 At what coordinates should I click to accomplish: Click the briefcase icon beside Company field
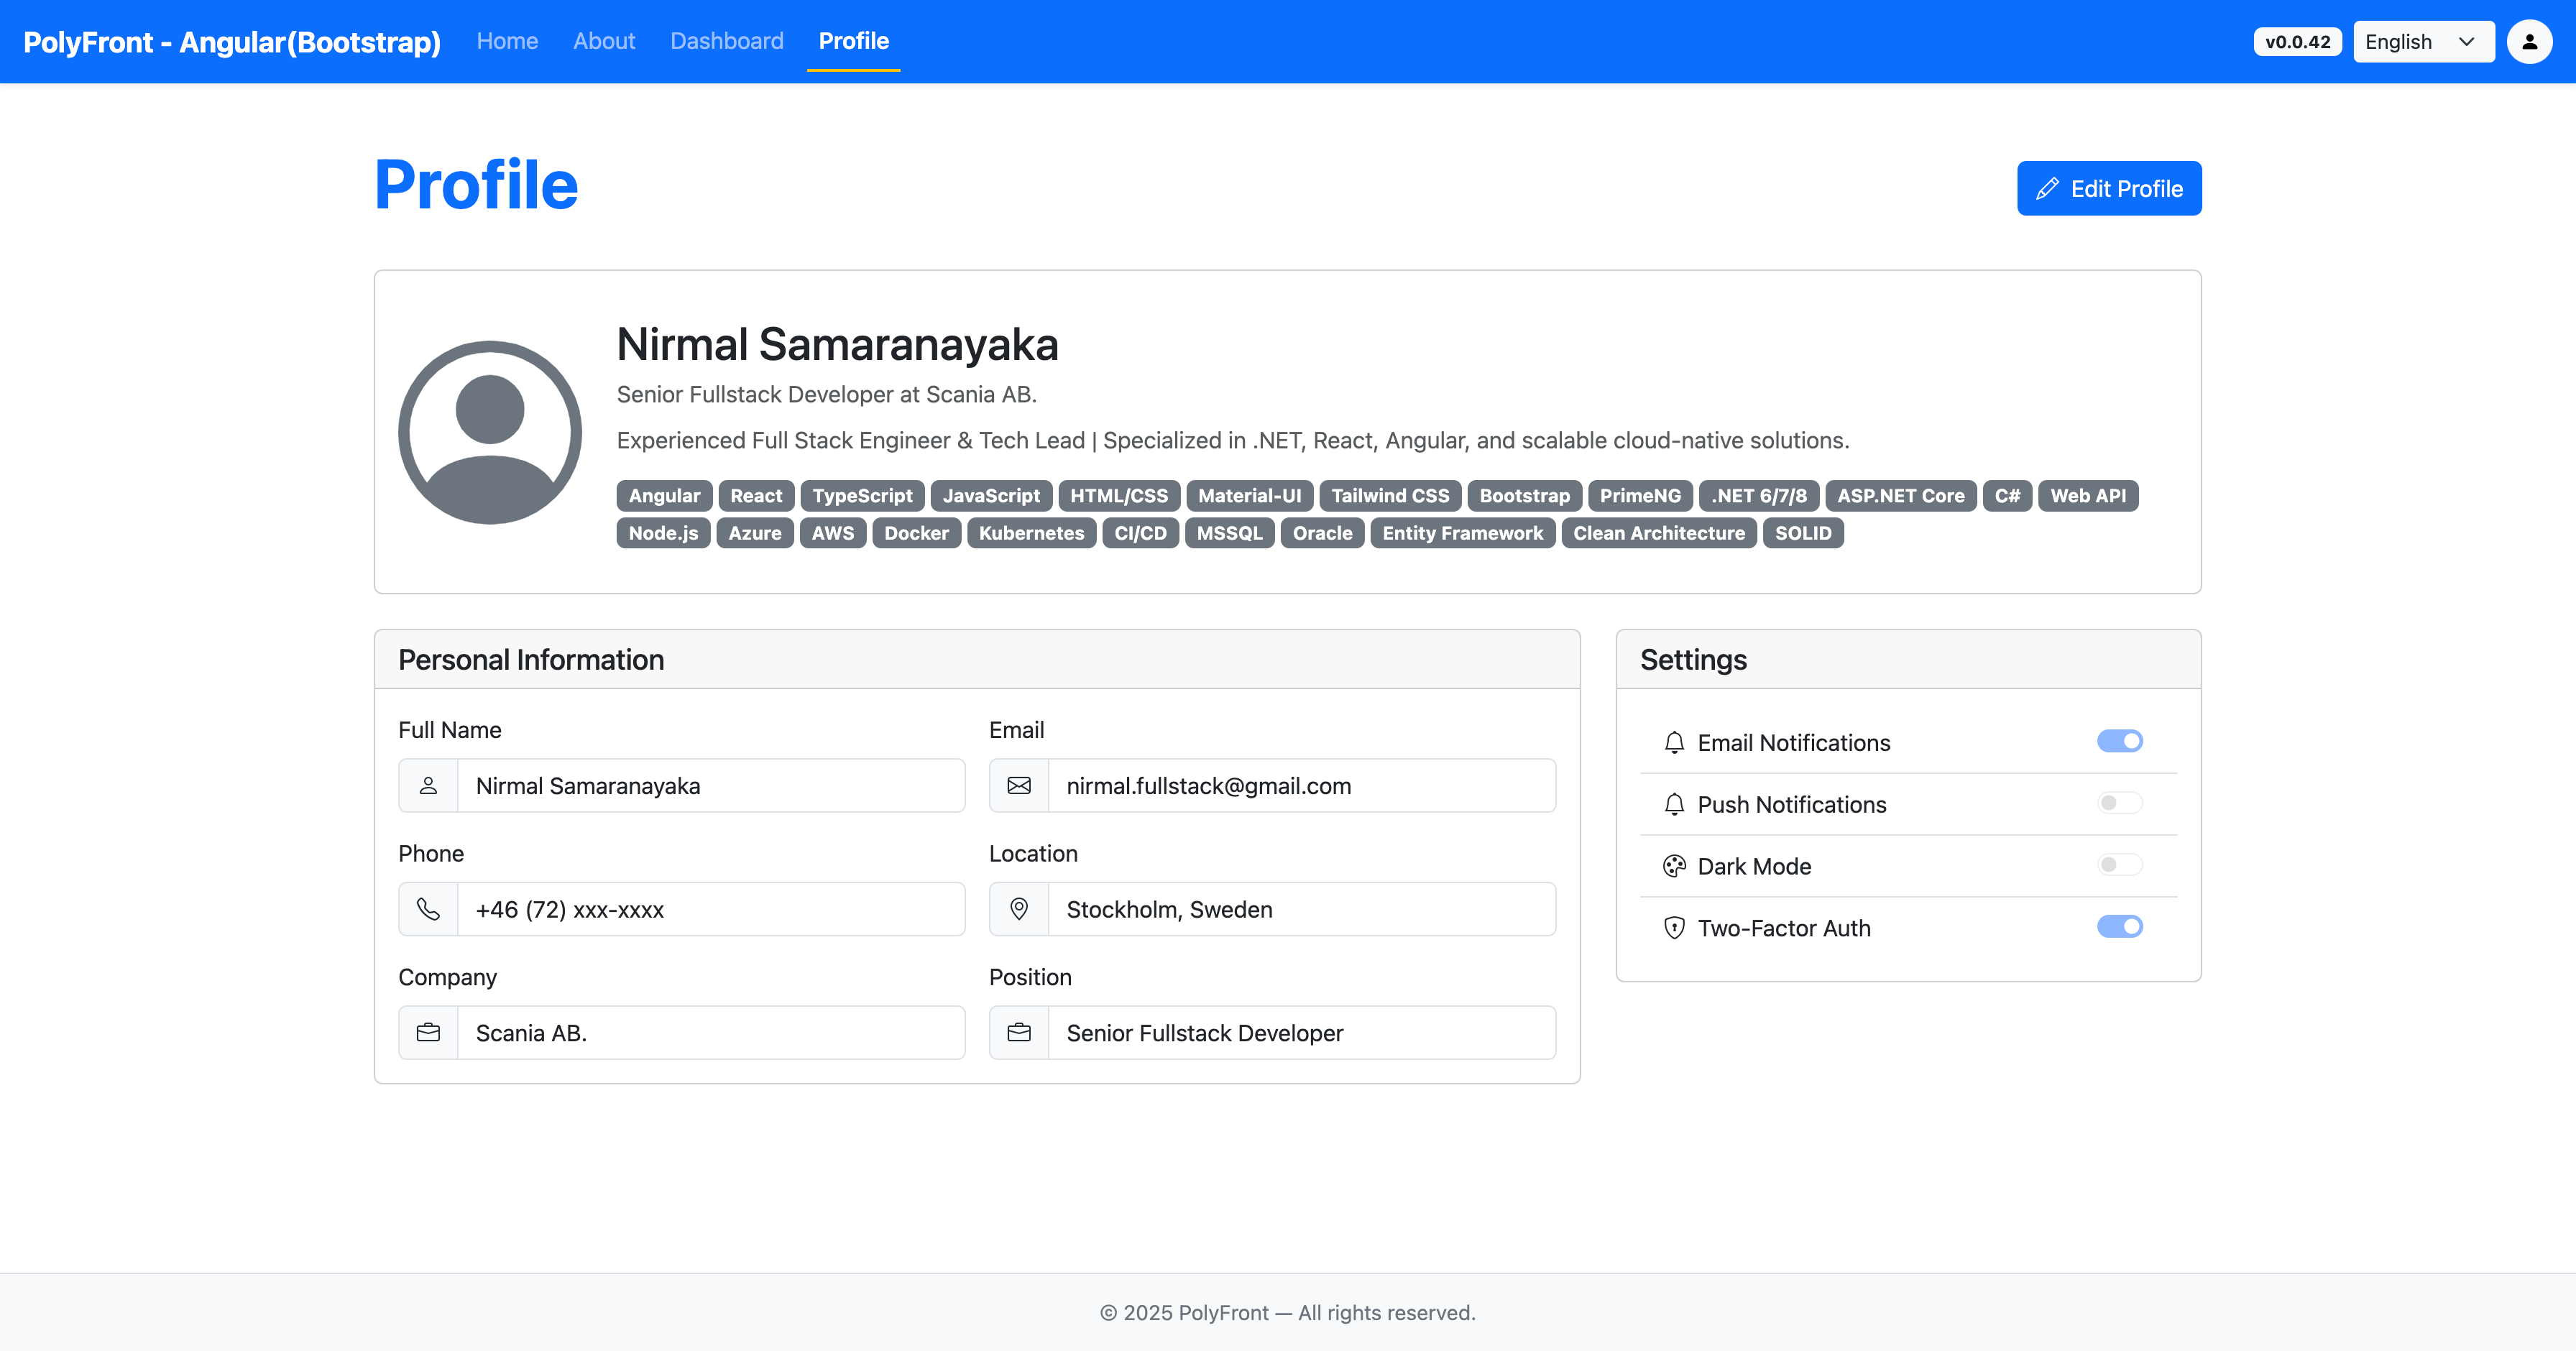coord(428,1032)
